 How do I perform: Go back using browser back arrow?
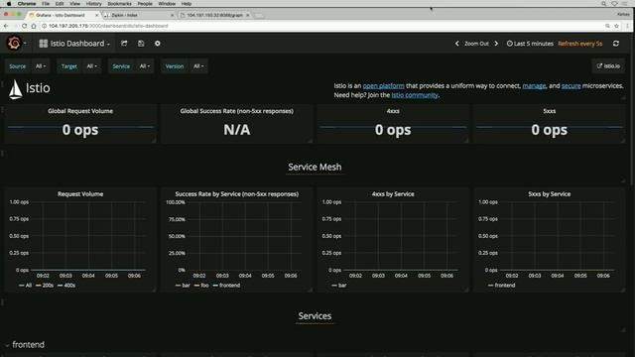[x=6, y=26]
